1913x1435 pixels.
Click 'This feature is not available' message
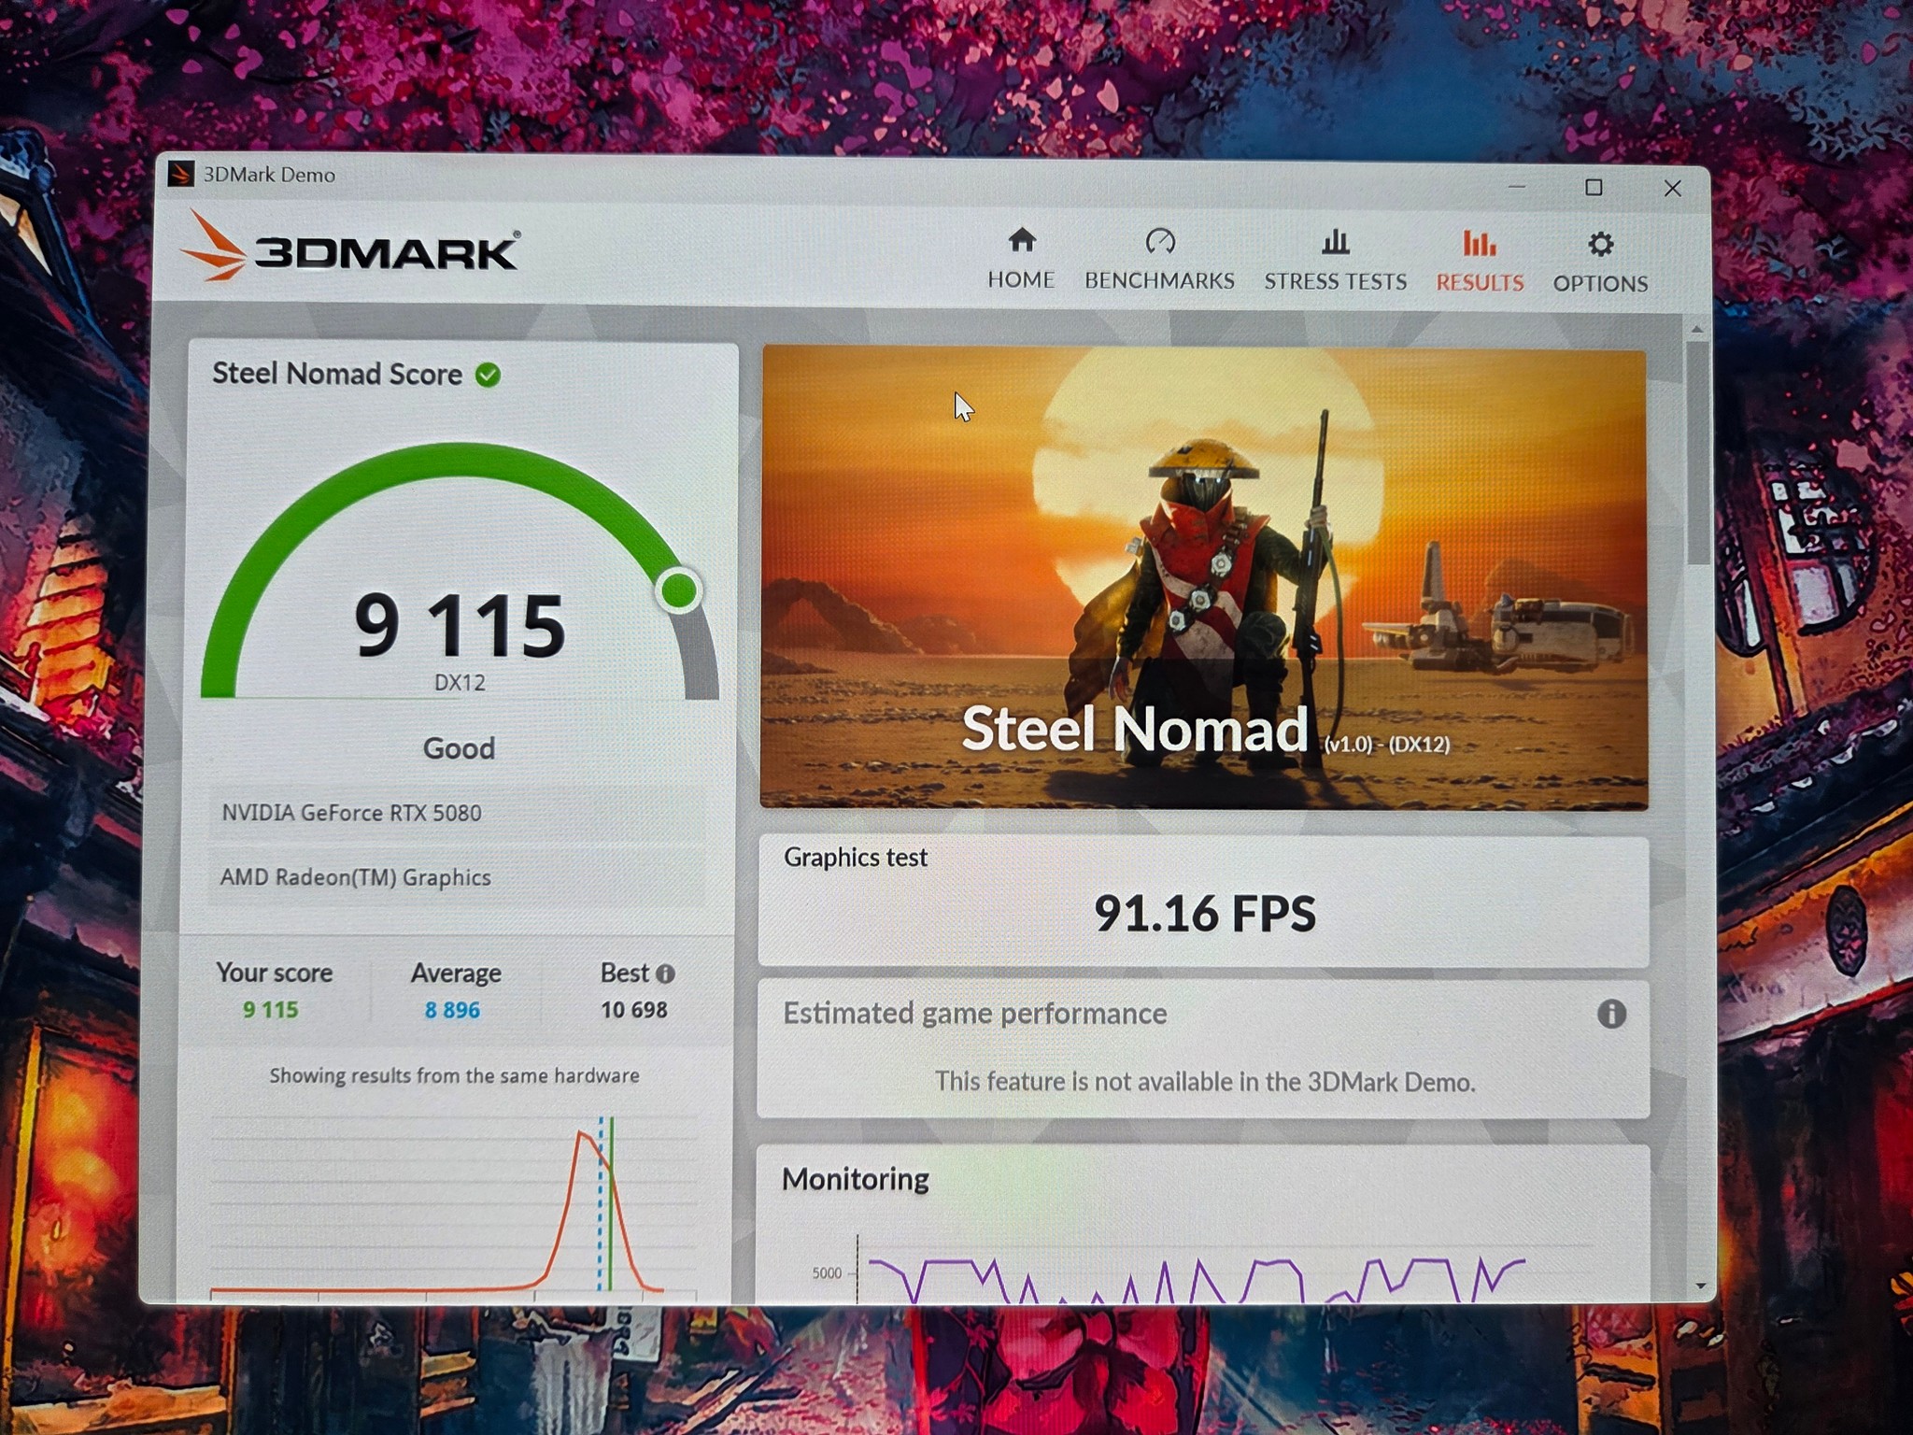coord(1205,1082)
